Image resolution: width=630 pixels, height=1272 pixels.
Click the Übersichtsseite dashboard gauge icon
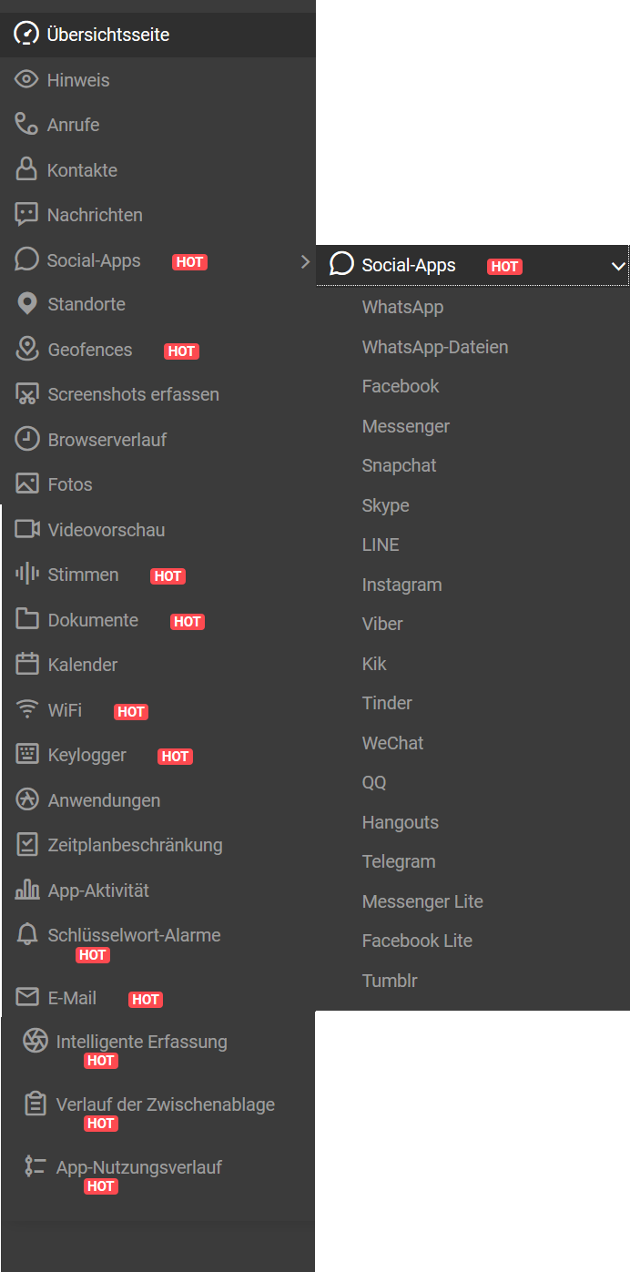coord(26,35)
